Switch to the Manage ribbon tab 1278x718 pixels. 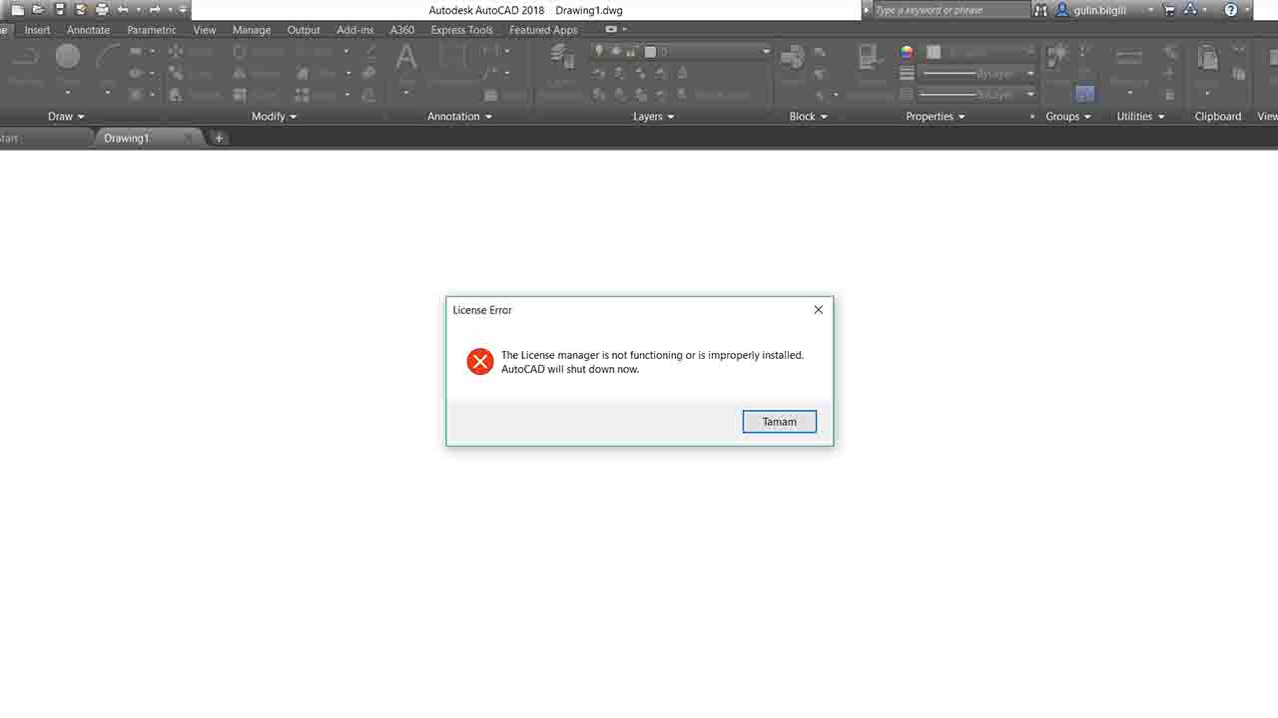click(252, 30)
